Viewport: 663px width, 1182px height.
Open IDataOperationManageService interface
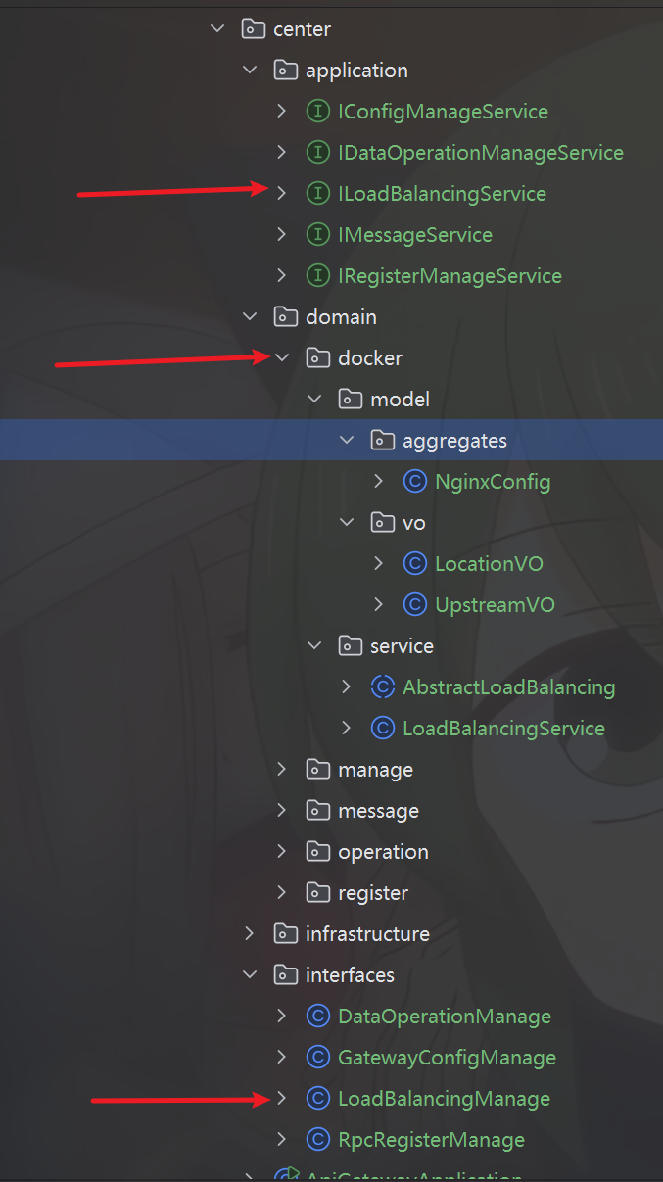click(480, 153)
